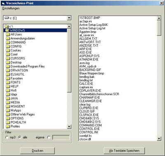Click folder list scroll down arrow
Viewport: 165px width, 156px height.
pyautogui.click(x=69, y=126)
